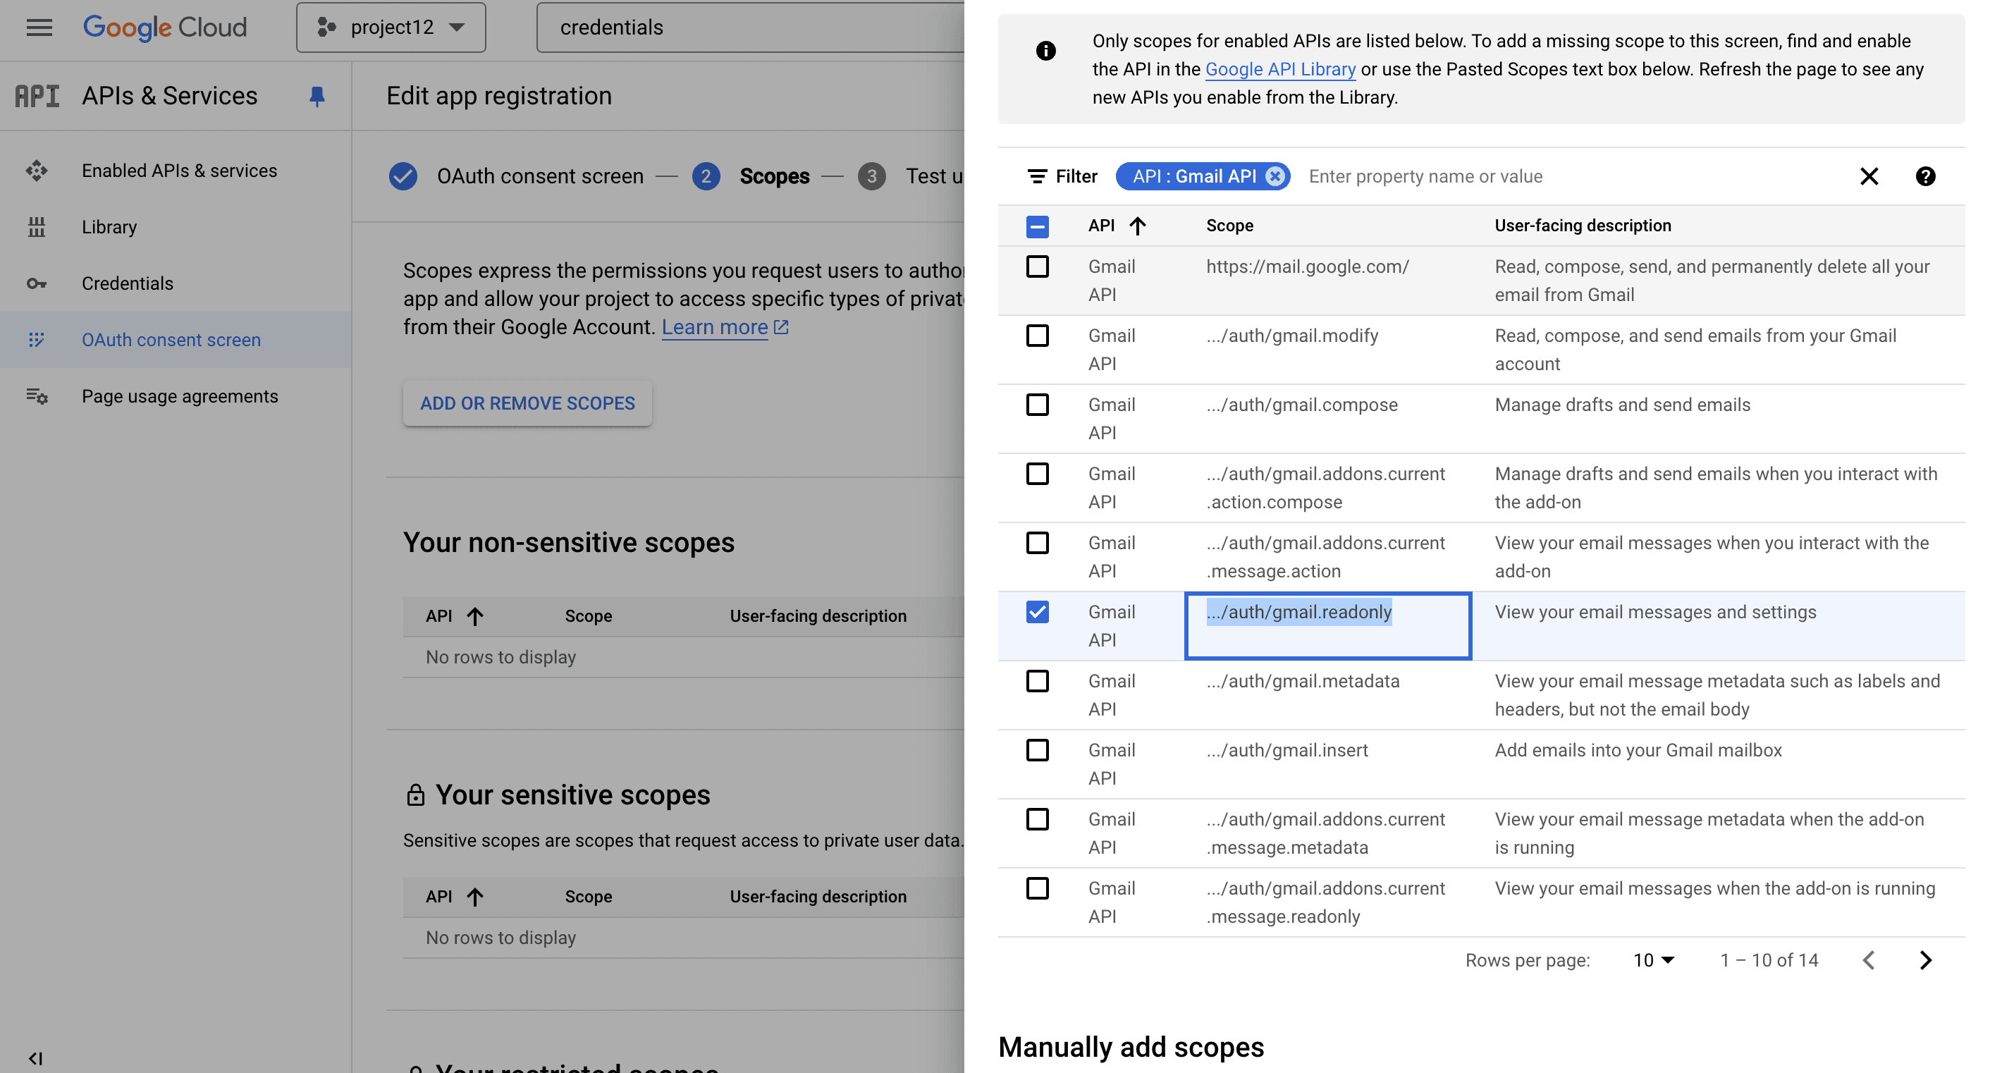Sort non-sensitive scopes by API arrow

pos(475,616)
